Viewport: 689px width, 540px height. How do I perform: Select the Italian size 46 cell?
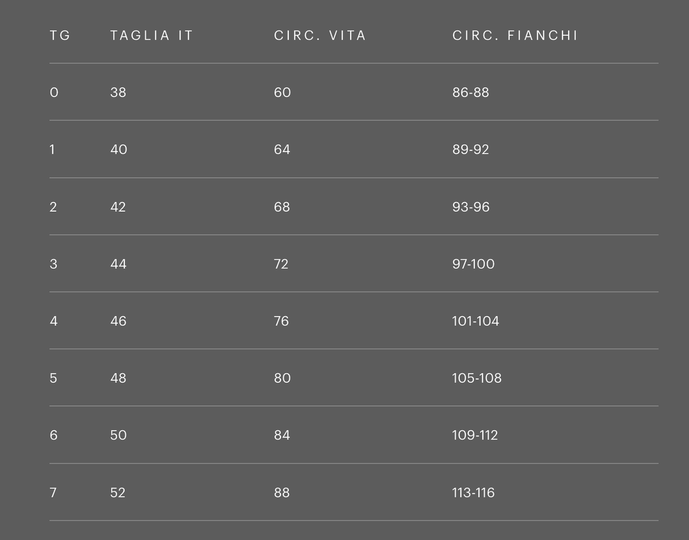118,321
